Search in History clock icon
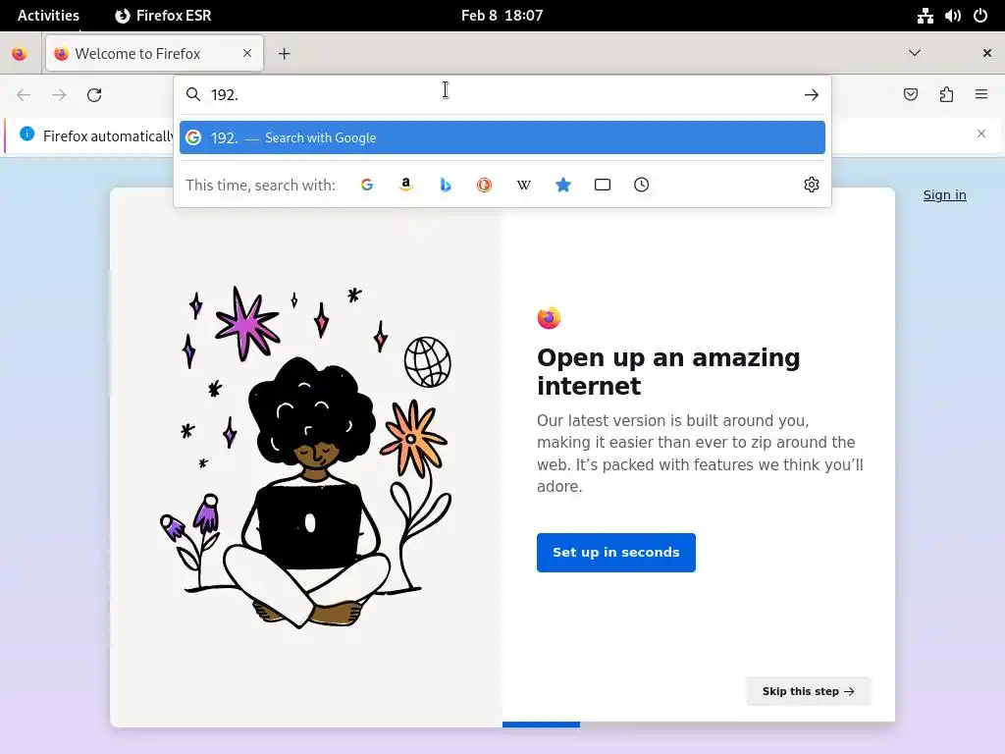 tap(642, 185)
